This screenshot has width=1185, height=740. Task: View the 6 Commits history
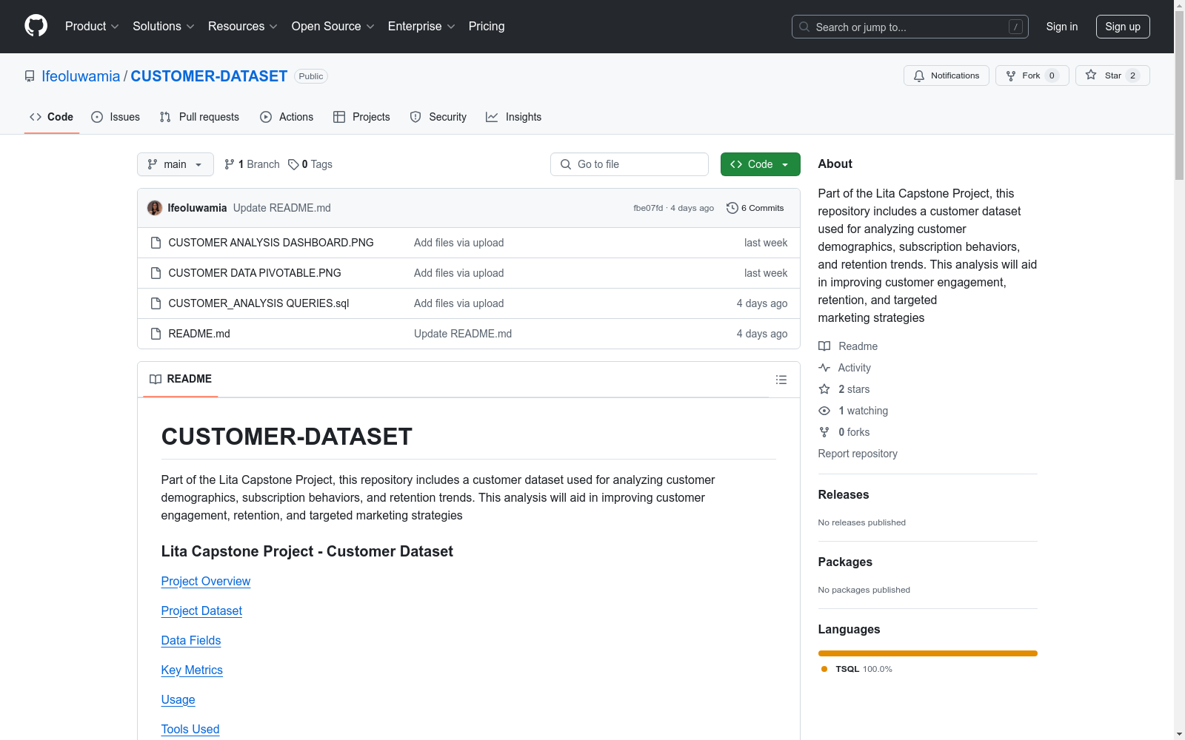pyautogui.click(x=755, y=208)
